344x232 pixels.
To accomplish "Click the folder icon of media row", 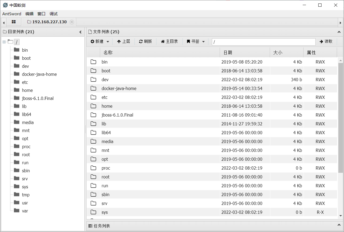I will pos(93,141).
